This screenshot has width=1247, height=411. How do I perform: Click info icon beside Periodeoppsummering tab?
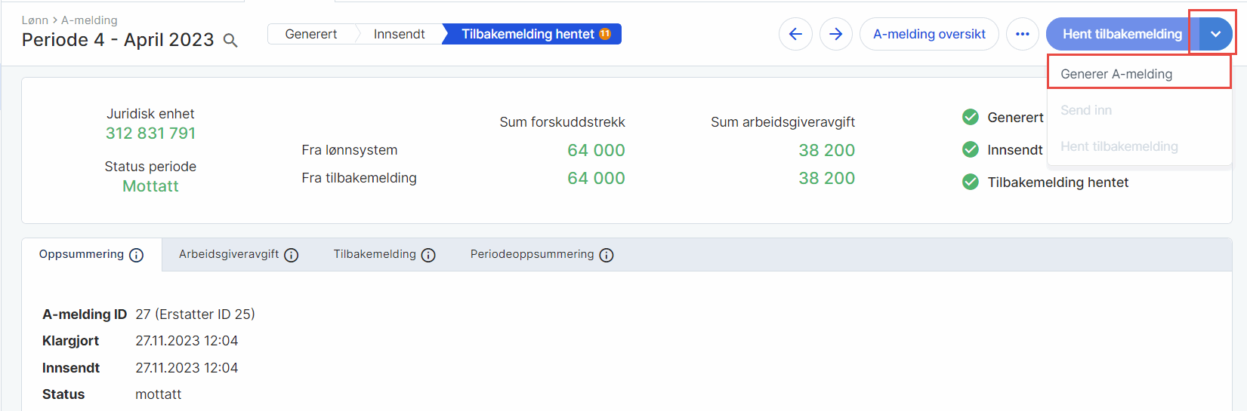[607, 256]
